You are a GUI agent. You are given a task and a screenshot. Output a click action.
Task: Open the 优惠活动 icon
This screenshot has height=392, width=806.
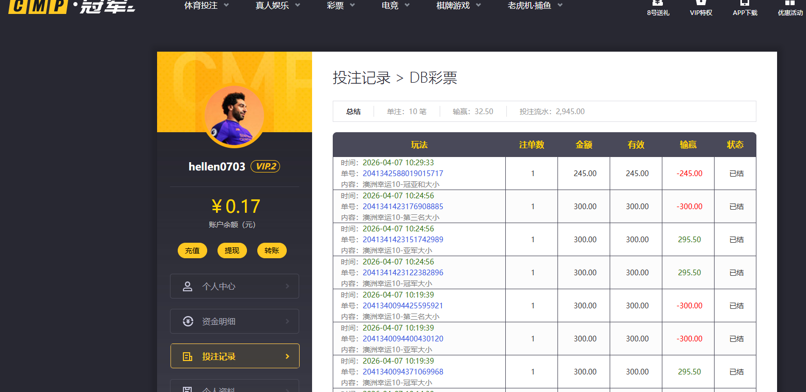tap(790, 3)
